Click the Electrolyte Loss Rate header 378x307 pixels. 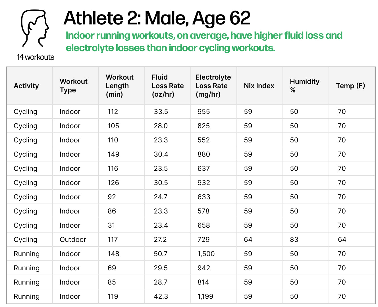click(213, 86)
